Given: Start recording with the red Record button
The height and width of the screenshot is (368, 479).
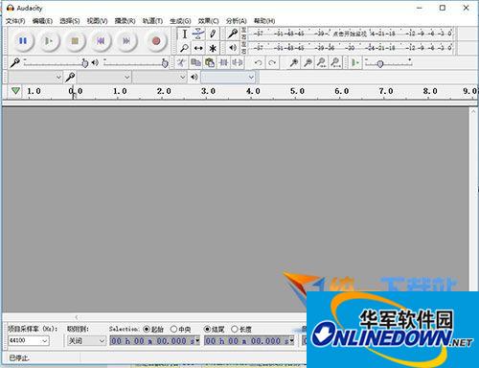Looking at the screenshot, I should pyautogui.click(x=156, y=41).
